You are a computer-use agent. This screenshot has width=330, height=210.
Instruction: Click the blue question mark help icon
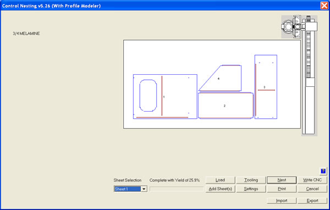(323, 171)
